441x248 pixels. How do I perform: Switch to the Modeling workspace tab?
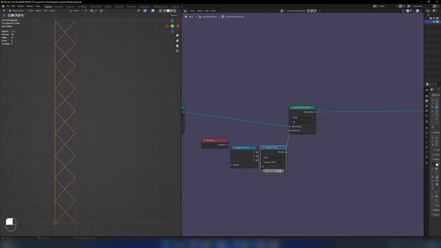pyautogui.click(x=59, y=6)
